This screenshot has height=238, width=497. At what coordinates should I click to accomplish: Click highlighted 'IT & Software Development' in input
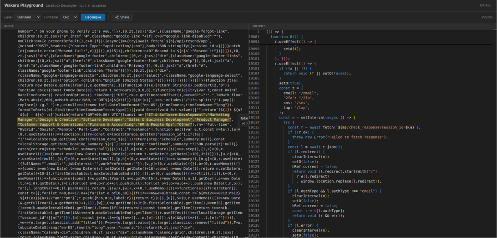click(176, 115)
